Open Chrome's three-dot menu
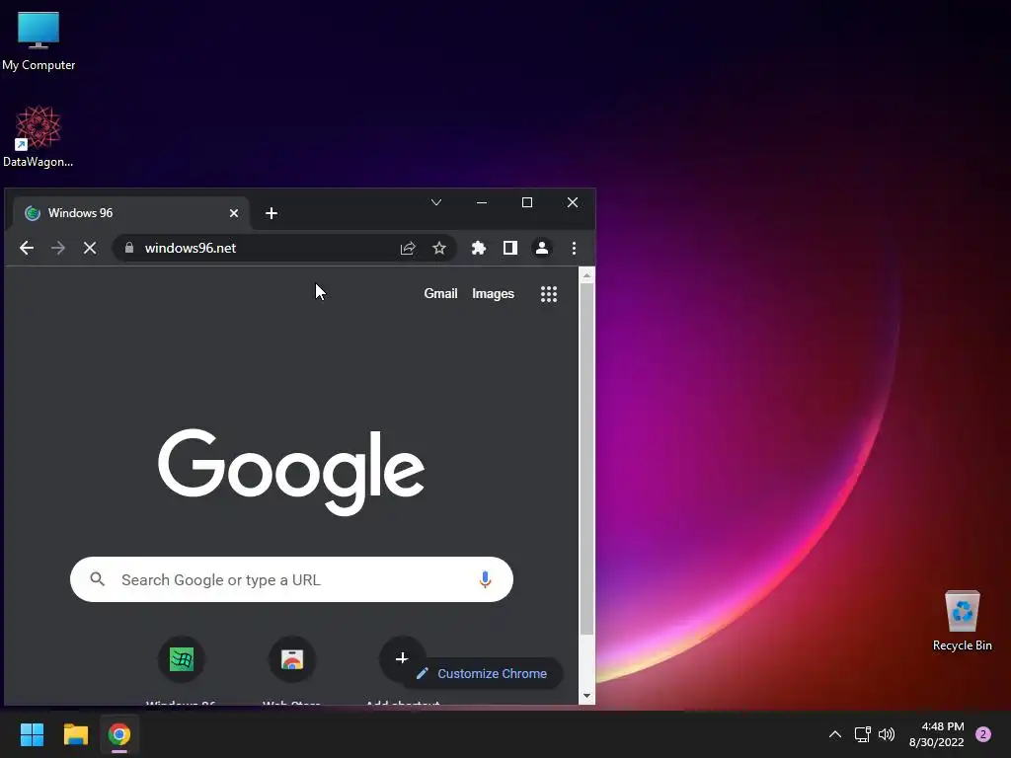1011x758 pixels. tap(574, 248)
